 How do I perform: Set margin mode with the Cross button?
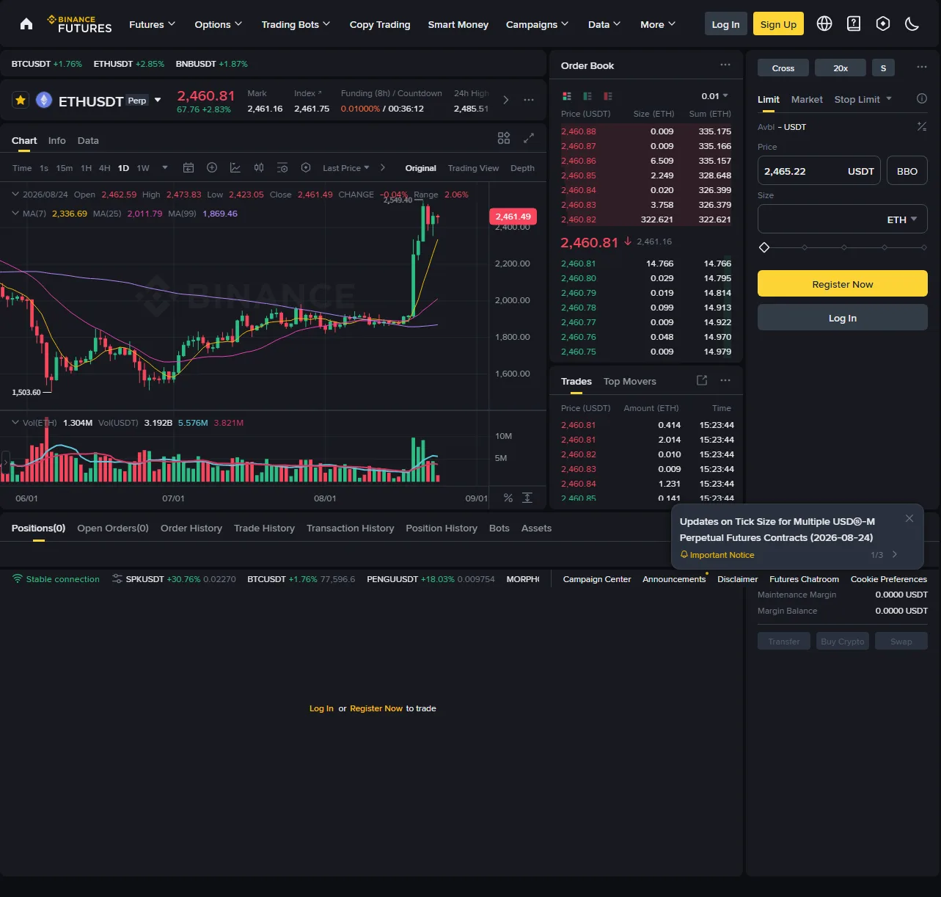point(783,68)
